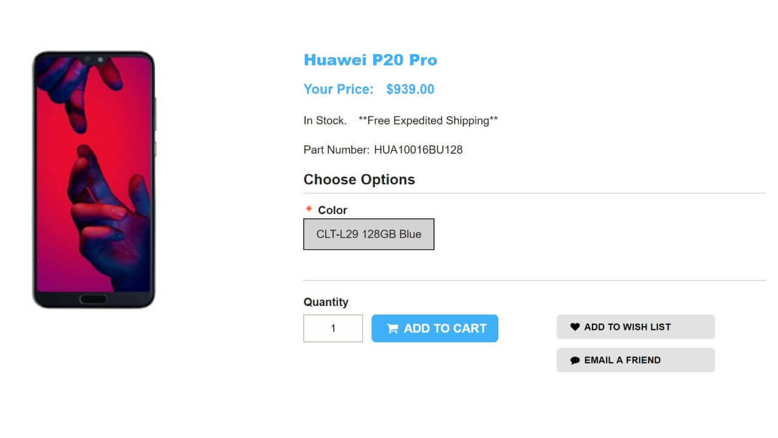Click the Huawei P20 Pro title
Image resolution: width=778 pixels, height=438 pixels.
point(370,60)
